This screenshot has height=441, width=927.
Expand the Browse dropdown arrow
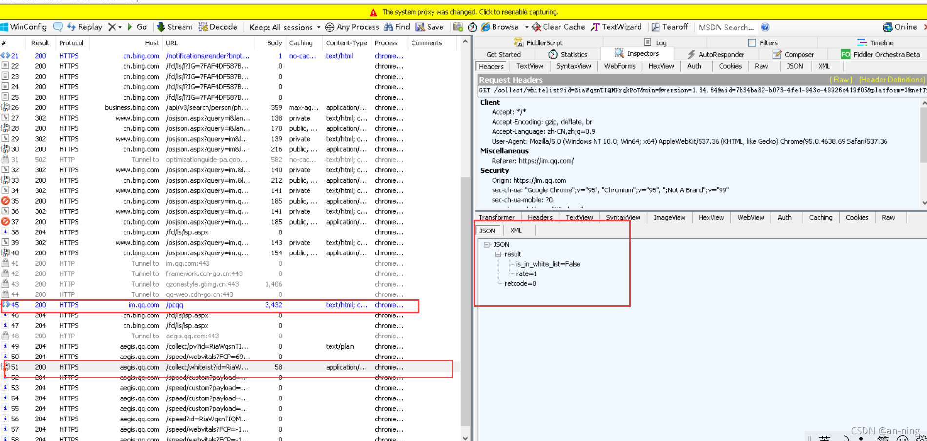[526, 27]
